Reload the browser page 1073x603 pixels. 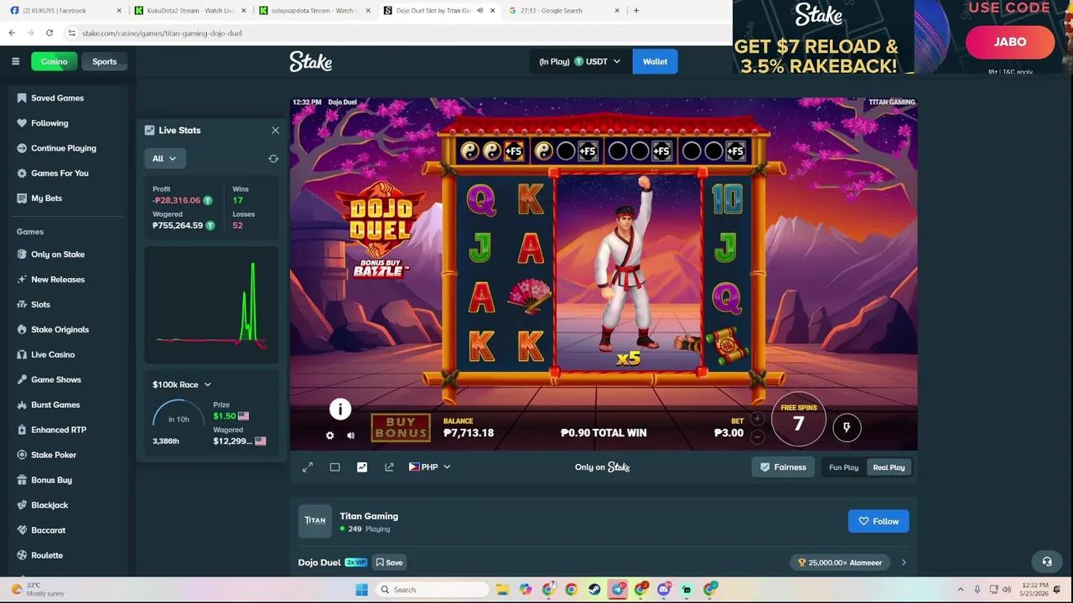[x=49, y=33]
